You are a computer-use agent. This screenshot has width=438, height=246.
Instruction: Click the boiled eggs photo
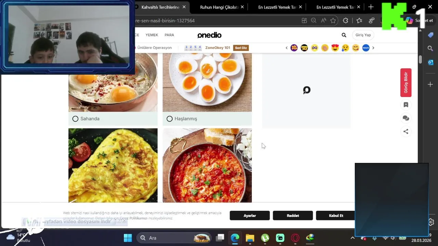(x=207, y=82)
